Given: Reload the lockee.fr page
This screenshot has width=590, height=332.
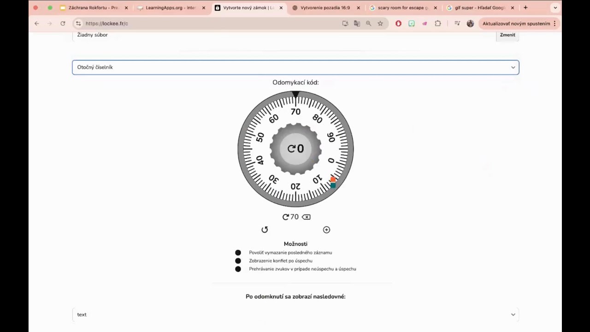Looking at the screenshot, I should coord(63,24).
